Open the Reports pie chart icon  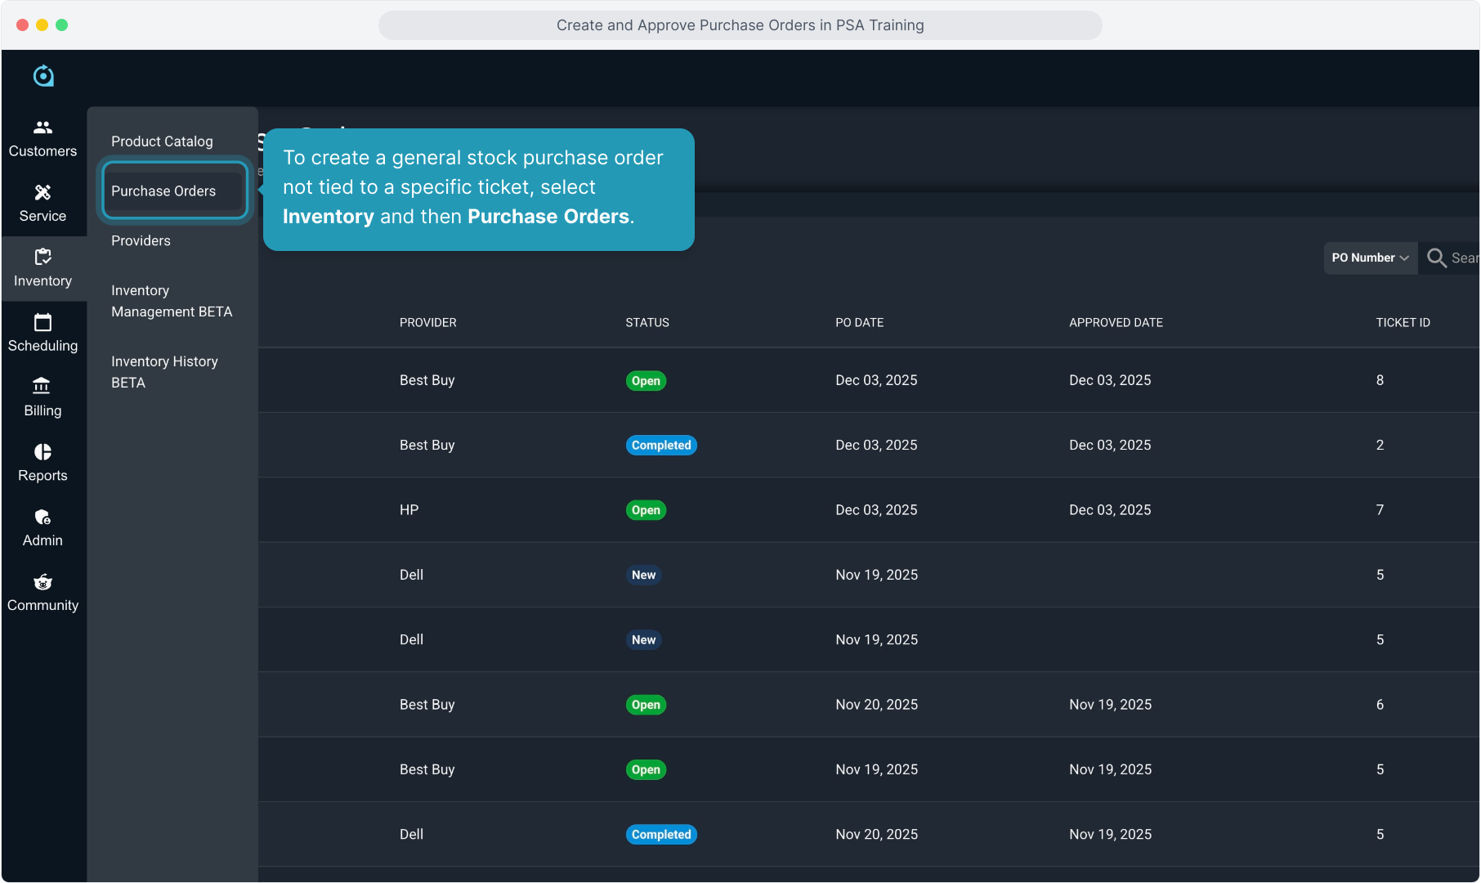point(43,452)
